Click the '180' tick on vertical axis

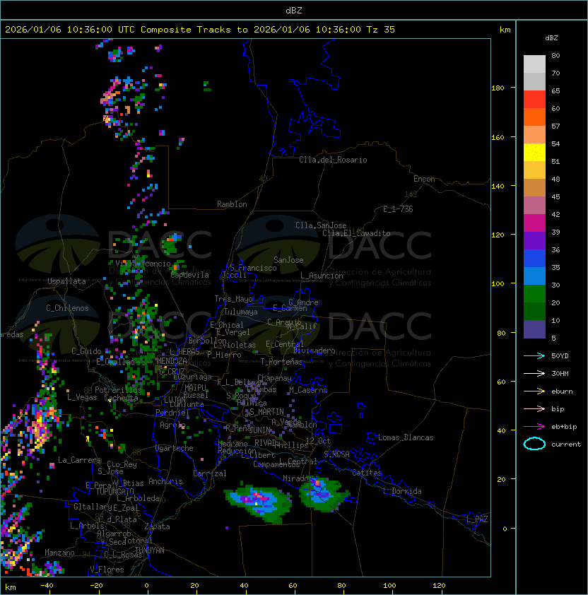point(498,88)
